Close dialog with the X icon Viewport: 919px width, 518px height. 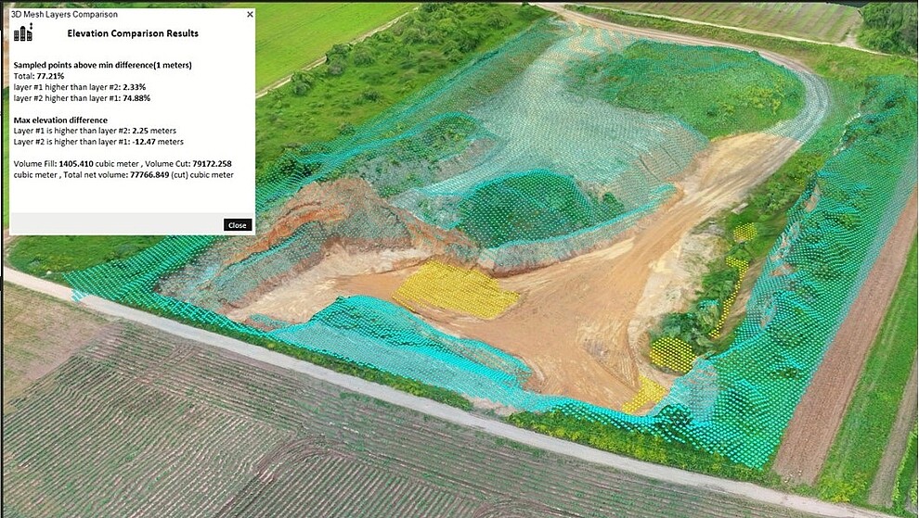[250, 15]
